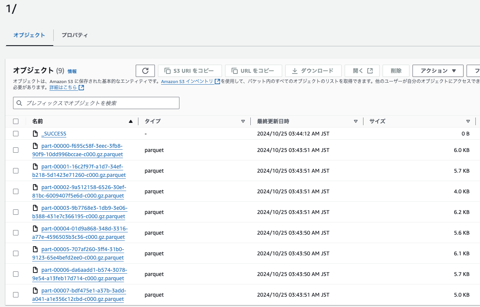Image resolution: width=480 pixels, height=307 pixels.
Task: Open the Amazon S3 インベントリ link
Action: 187,82
